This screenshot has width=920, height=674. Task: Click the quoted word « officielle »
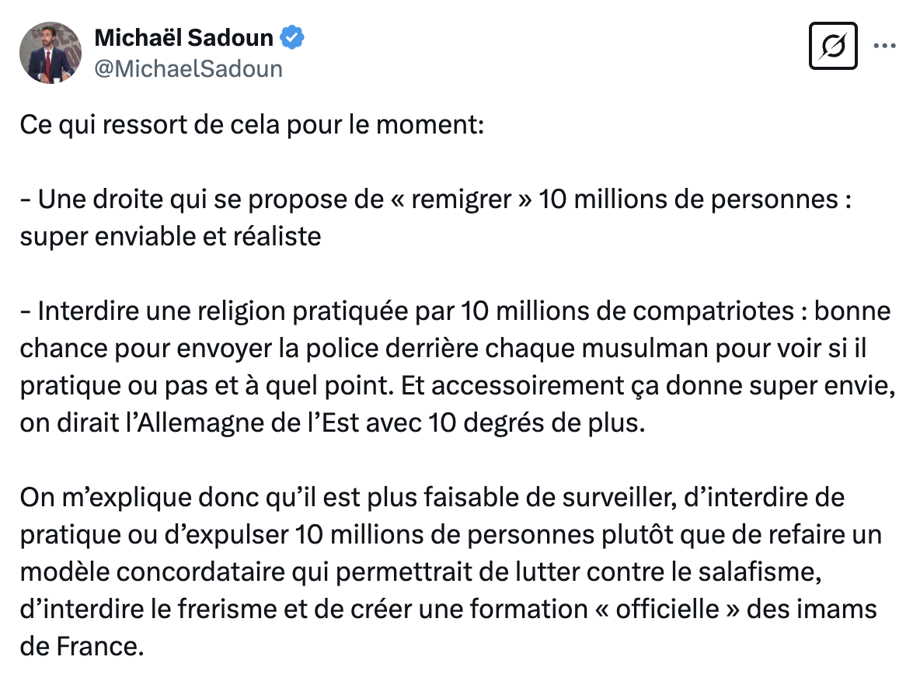pos(667,609)
